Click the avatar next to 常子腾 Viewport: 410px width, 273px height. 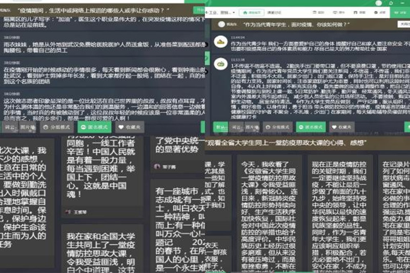click(x=157, y=166)
